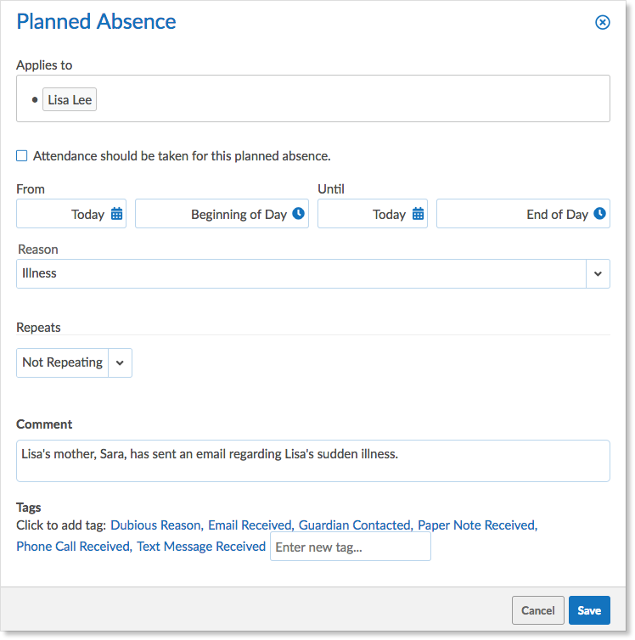Viewport: 635px width, 640px height.
Task: Open the Until date calendar icon
Action: [418, 213]
